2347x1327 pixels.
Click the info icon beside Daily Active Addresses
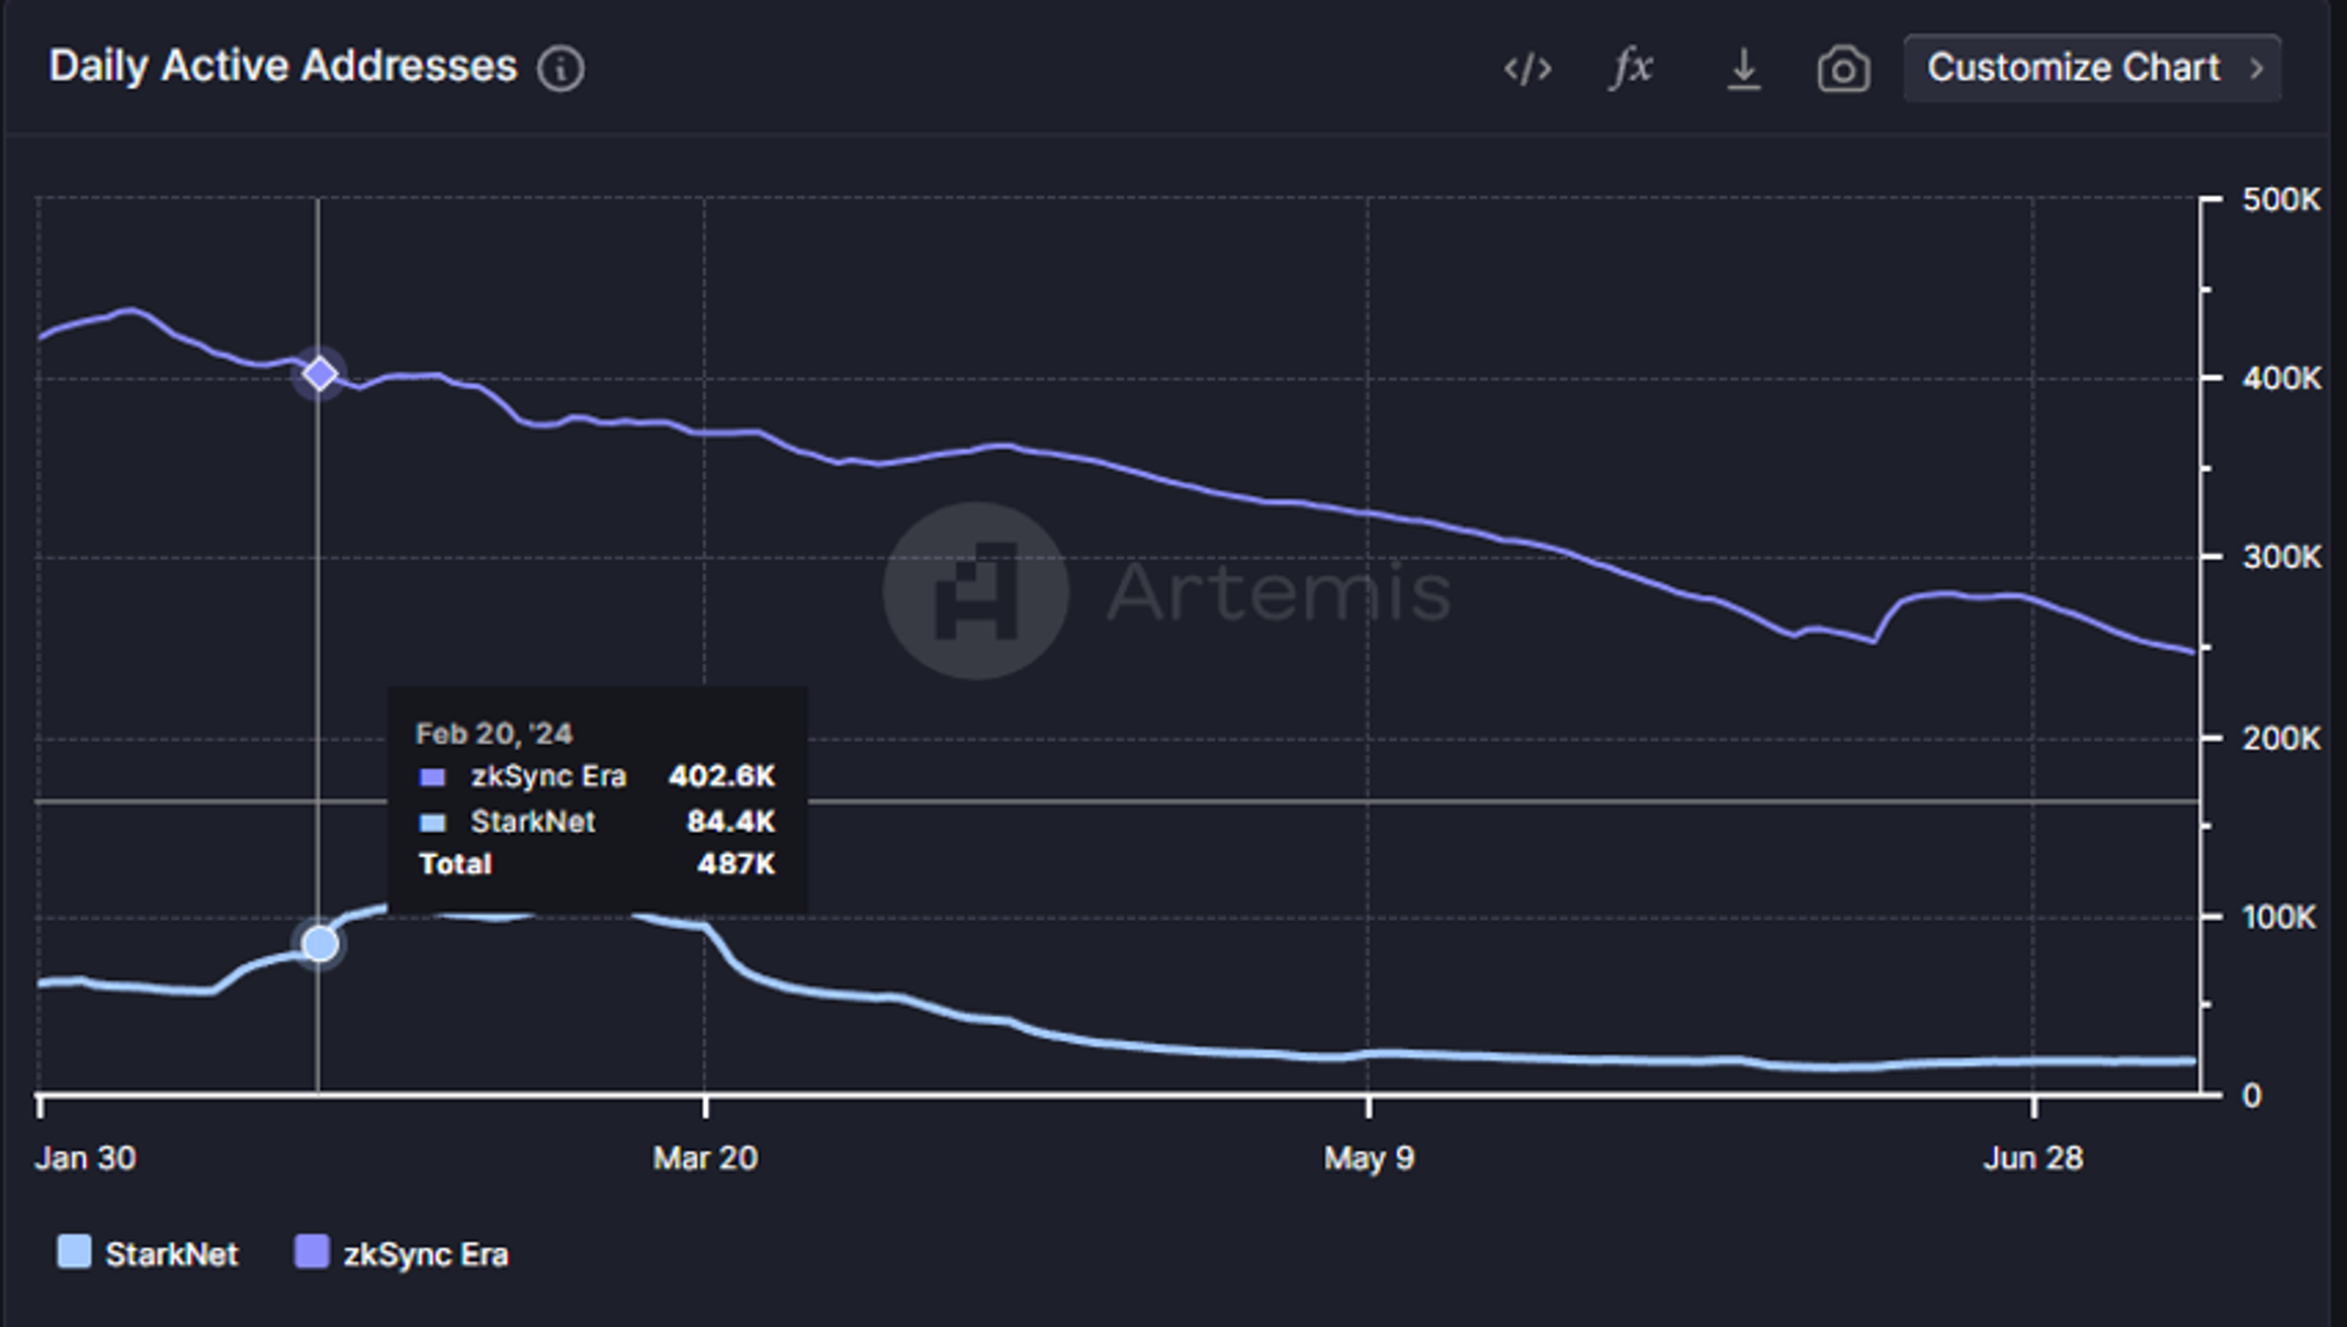(x=560, y=70)
